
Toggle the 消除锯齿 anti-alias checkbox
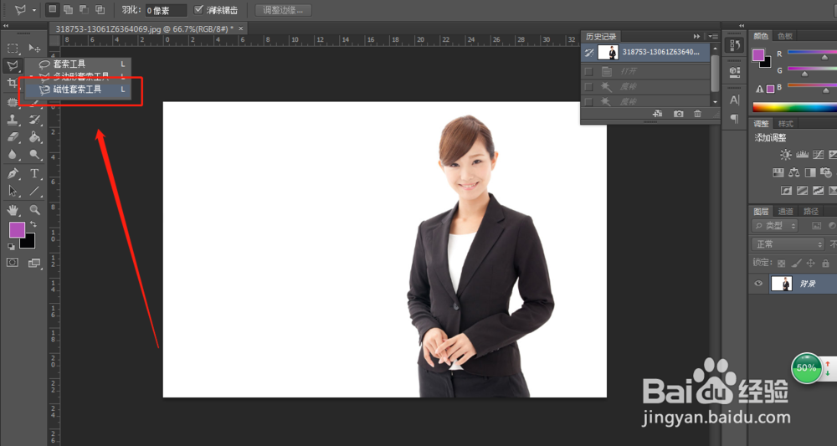click(x=198, y=9)
